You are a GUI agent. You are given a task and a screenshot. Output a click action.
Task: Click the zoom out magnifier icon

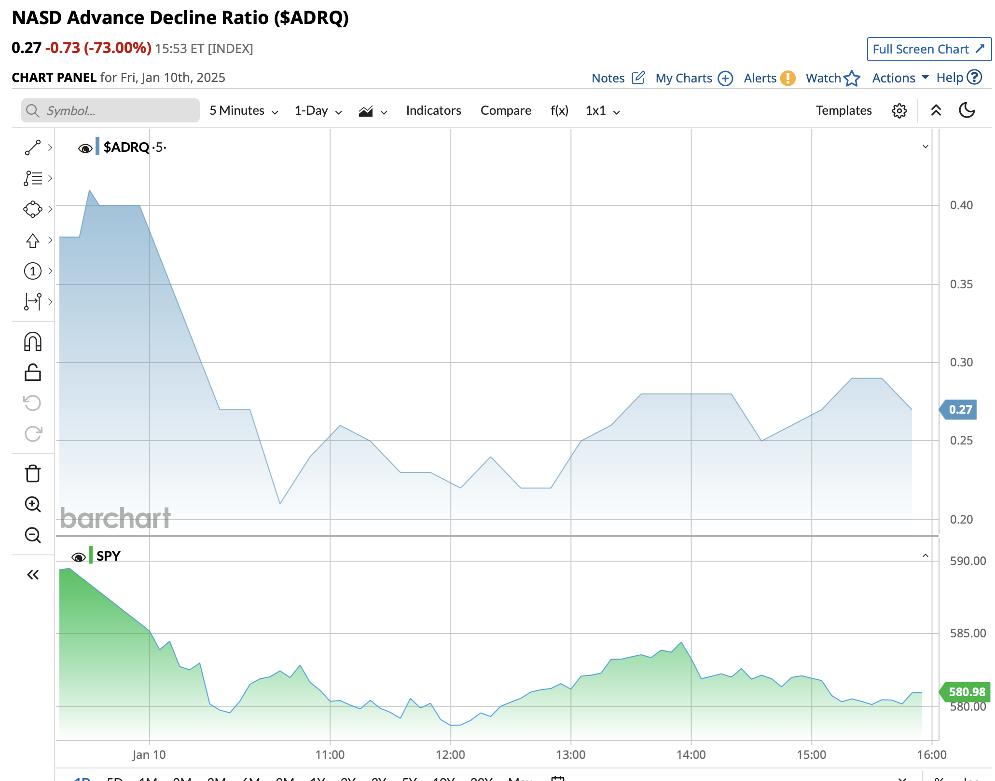pyautogui.click(x=33, y=535)
